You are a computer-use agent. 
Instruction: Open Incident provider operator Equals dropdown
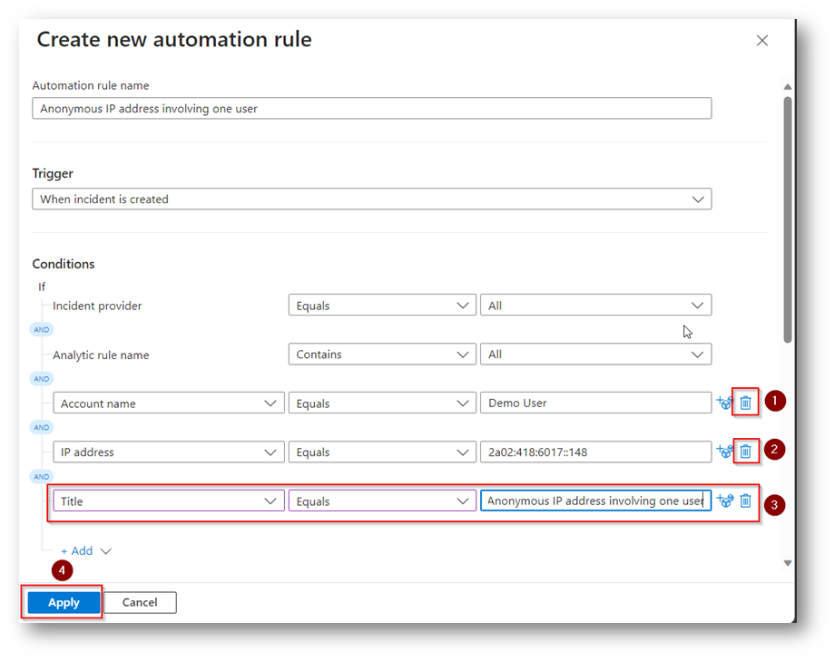point(382,306)
